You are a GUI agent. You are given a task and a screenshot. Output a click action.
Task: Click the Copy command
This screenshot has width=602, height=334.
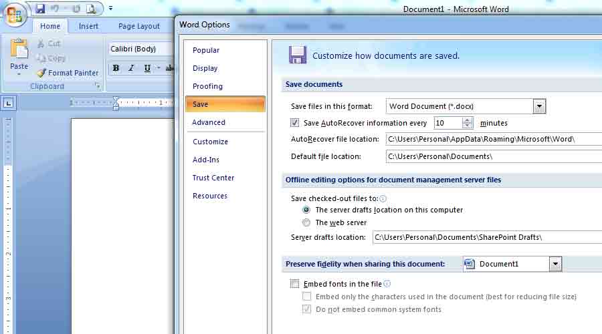pyautogui.click(x=51, y=58)
